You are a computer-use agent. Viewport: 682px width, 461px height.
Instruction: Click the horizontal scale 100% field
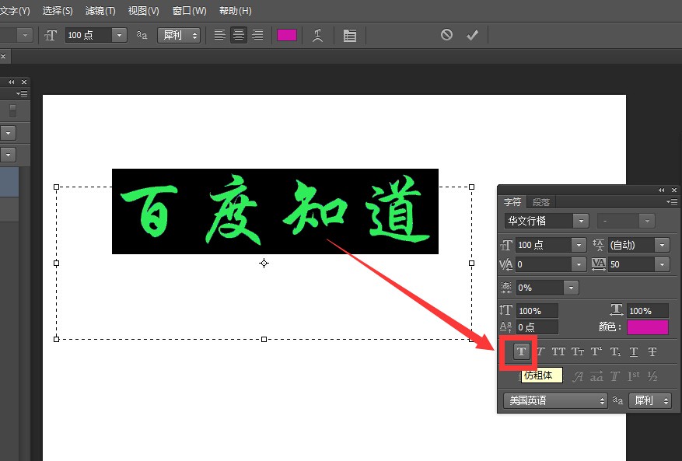click(x=648, y=310)
